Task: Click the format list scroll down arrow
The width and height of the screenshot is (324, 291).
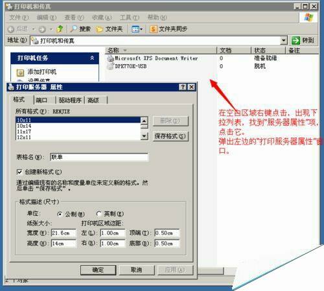Action: [x=145, y=136]
